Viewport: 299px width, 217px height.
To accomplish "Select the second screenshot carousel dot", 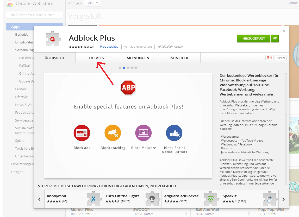I will click(124, 68).
